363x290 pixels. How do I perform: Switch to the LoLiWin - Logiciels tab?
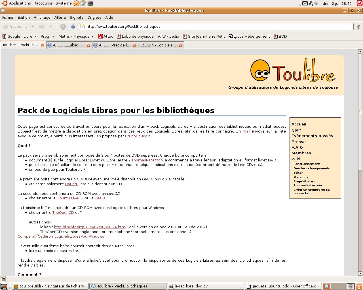click(161, 45)
